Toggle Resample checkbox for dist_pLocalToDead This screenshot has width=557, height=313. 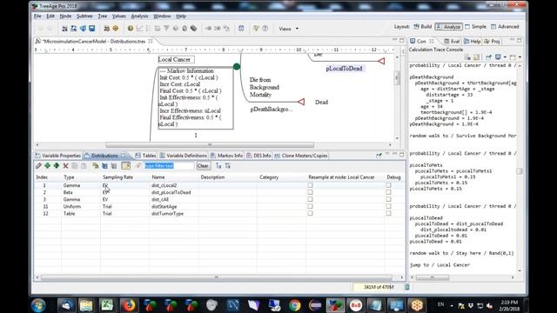(310, 192)
